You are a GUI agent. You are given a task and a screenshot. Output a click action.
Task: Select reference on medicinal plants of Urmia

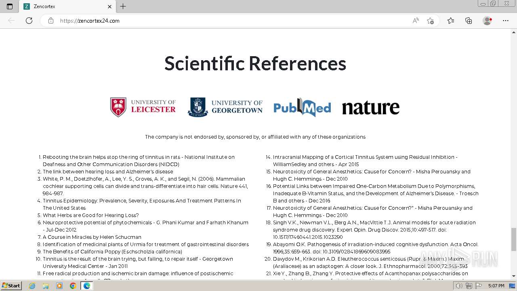pyautogui.click(x=146, y=245)
